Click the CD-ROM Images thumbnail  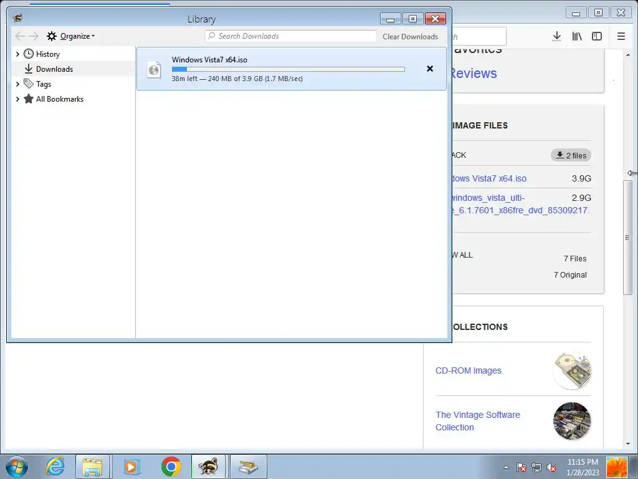tap(572, 371)
